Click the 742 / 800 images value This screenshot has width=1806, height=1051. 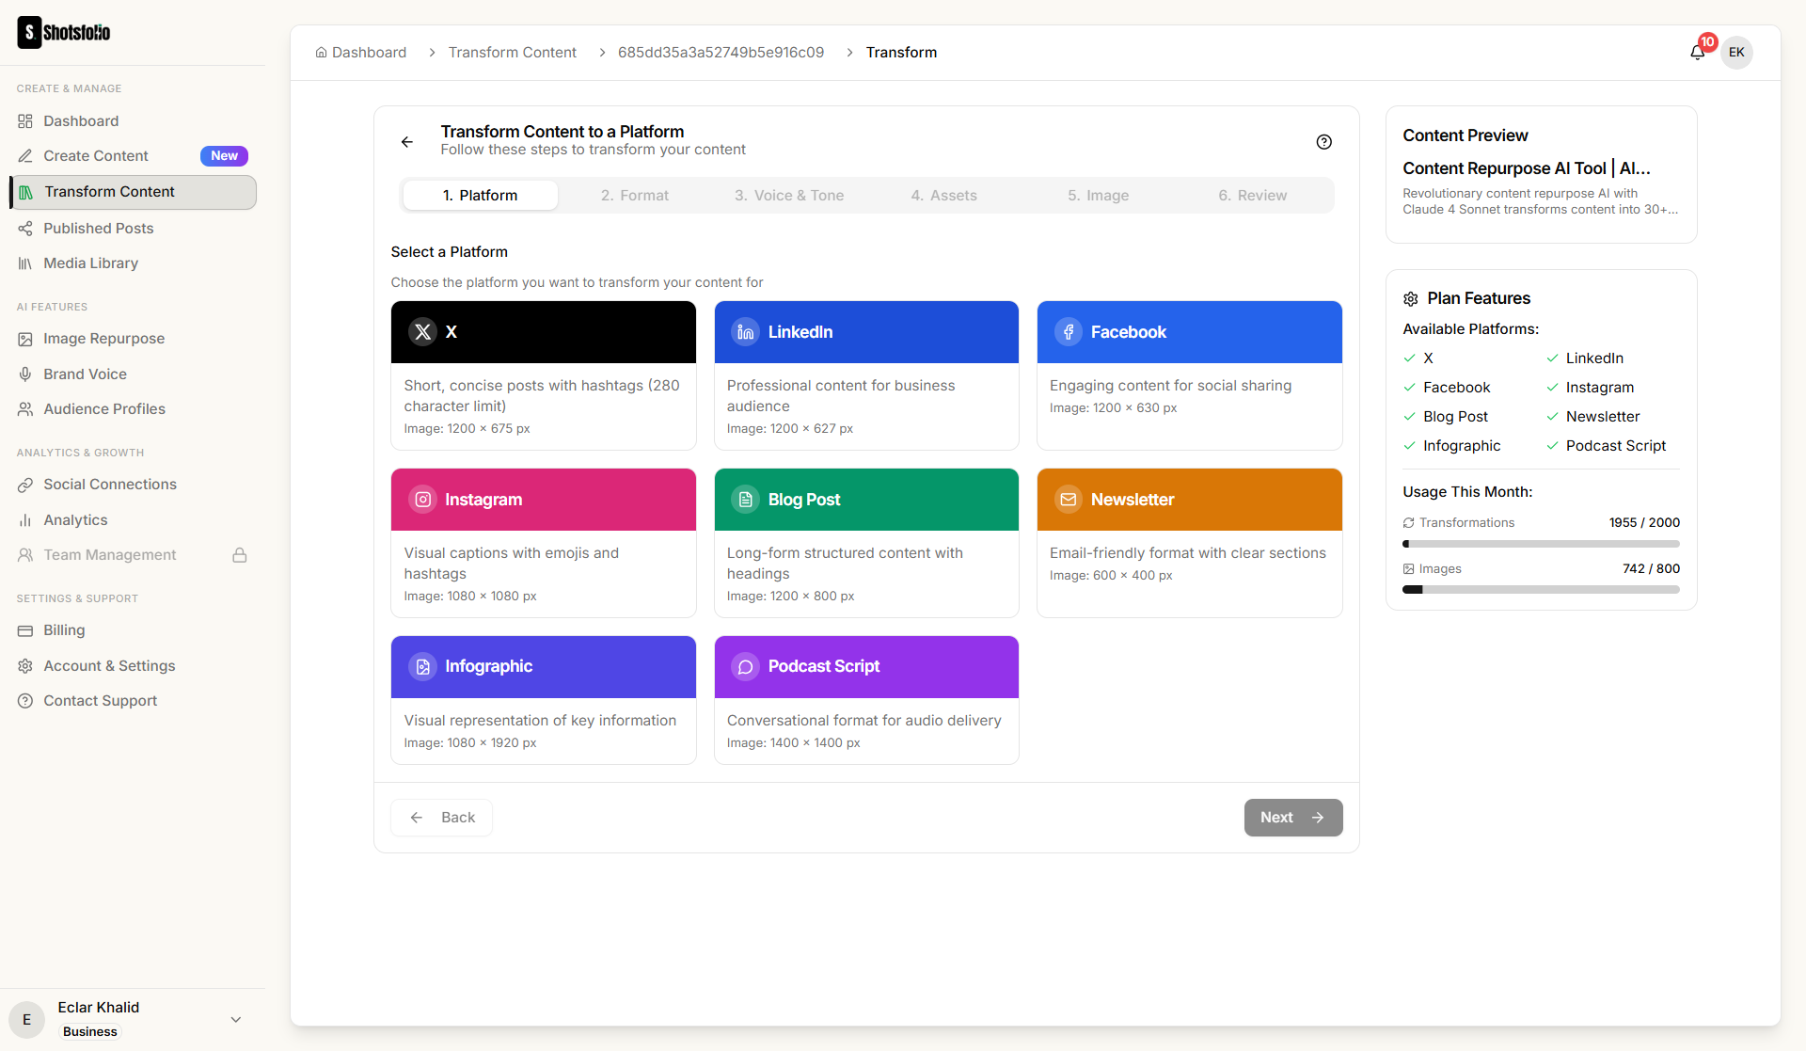click(1651, 568)
